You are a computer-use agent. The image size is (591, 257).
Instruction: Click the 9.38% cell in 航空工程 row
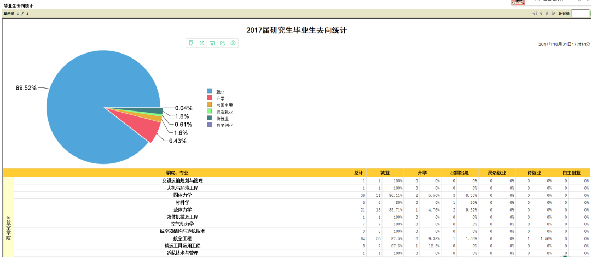[x=430, y=238]
